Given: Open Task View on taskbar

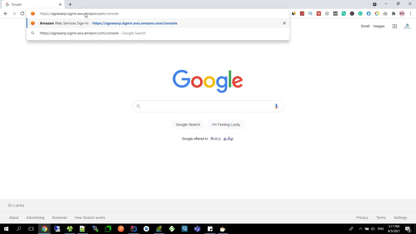Looking at the screenshot, I should tap(31, 229).
